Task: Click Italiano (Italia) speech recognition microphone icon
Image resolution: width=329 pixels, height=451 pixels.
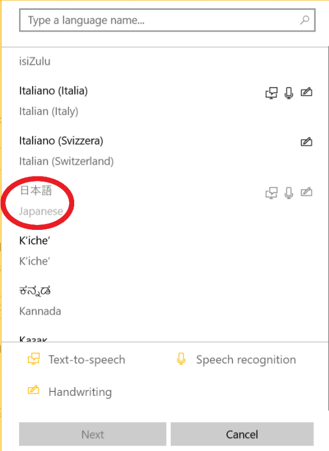Action: point(289,93)
